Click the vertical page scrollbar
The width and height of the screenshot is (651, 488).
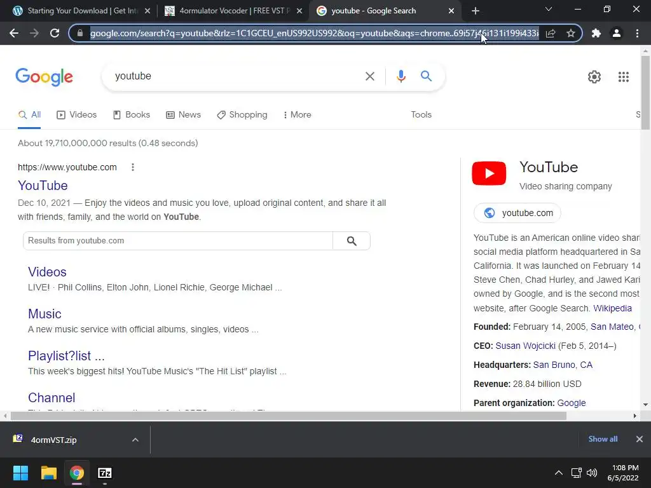click(x=645, y=93)
